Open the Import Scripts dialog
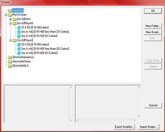 [x=148, y=127]
